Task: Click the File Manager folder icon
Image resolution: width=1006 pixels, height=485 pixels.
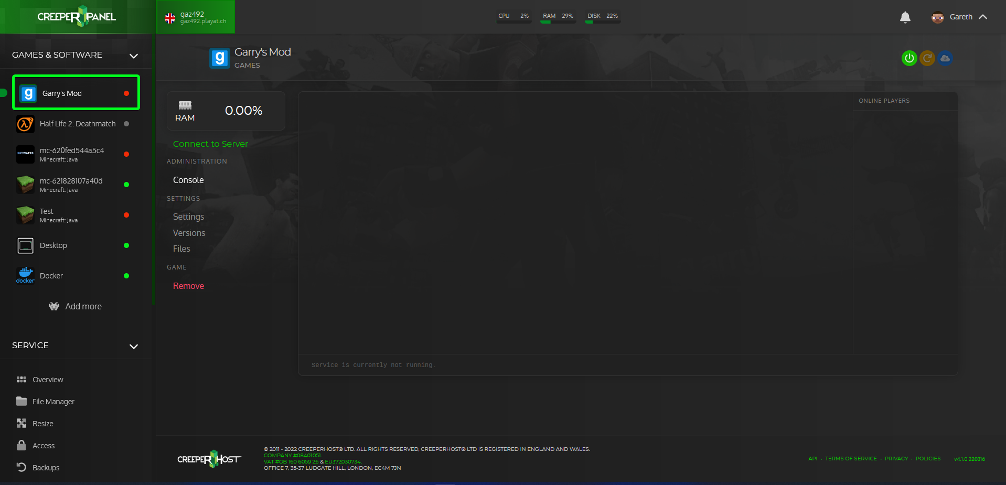Action: pyautogui.click(x=22, y=401)
